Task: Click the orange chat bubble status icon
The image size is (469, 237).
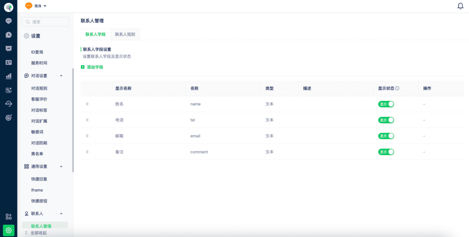Action: [x=29, y=5]
